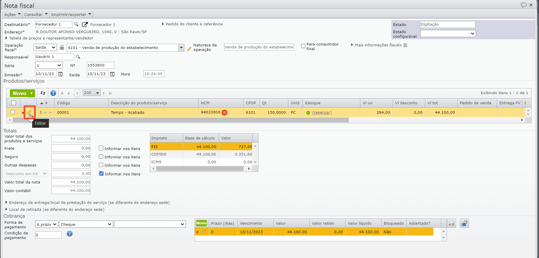The width and height of the screenshot is (539, 258).
Task: Open the Cheque payment method dropdown
Action: point(86,224)
